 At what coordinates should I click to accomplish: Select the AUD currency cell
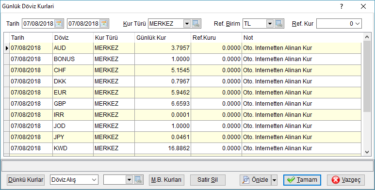coord(73,48)
